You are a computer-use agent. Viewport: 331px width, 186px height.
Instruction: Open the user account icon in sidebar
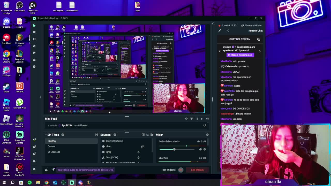[x=34, y=169]
